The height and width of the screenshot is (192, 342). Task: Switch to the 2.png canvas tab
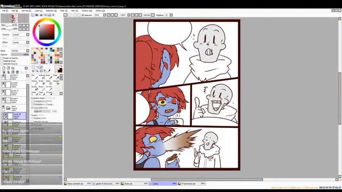pos(163,183)
